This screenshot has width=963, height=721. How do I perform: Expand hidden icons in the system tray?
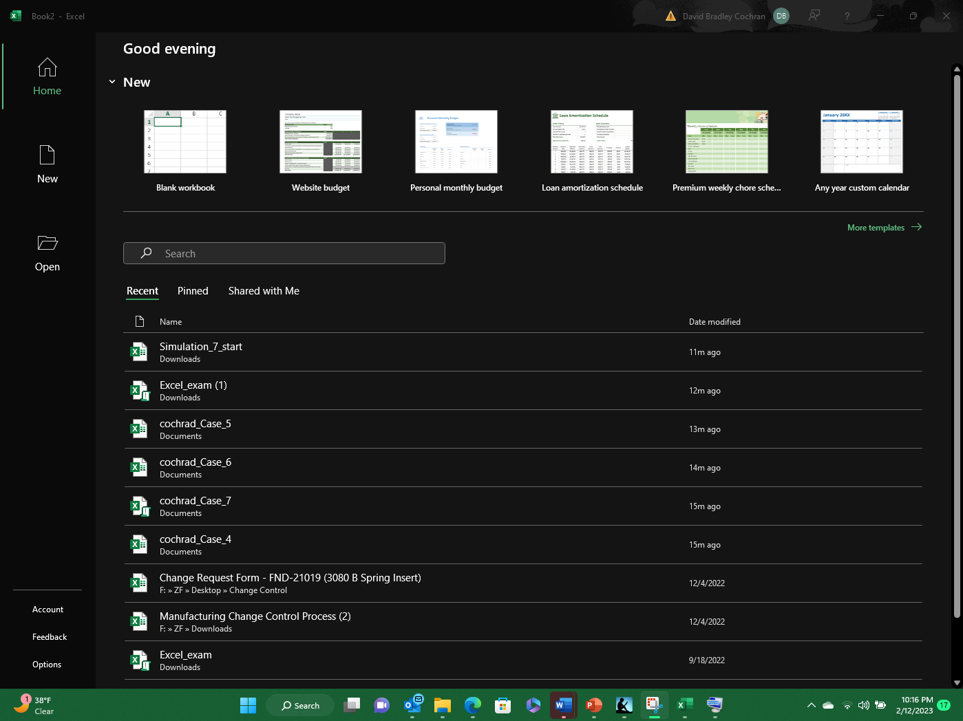coord(811,705)
